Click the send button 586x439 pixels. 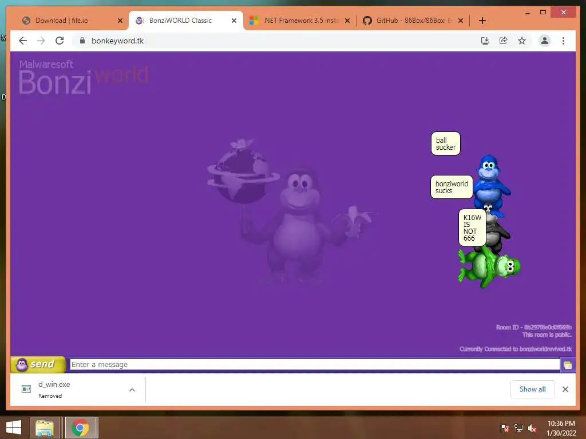38,364
